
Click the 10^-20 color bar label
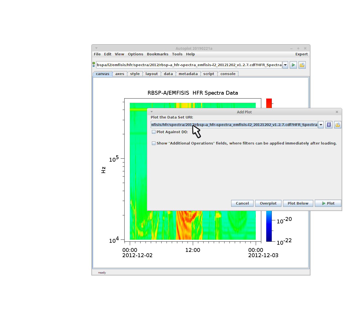coord(284,221)
